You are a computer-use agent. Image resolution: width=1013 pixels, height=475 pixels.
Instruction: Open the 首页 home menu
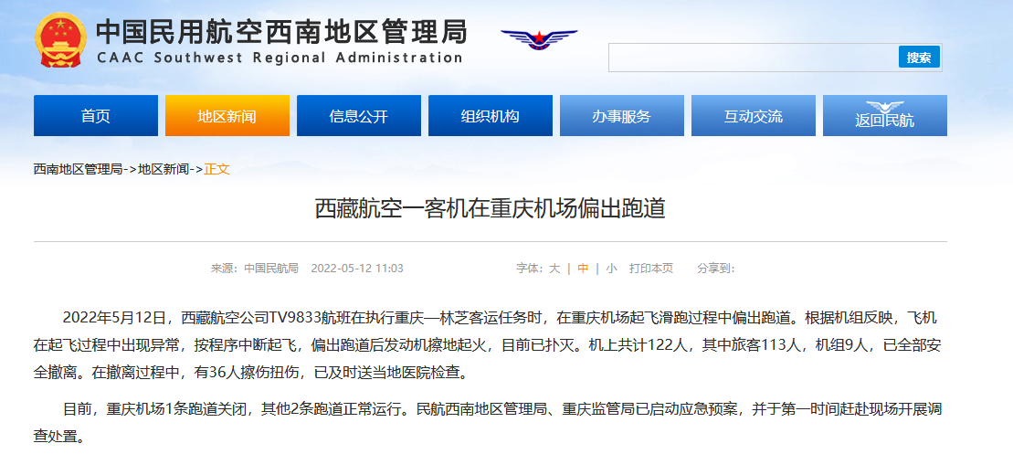(96, 116)
